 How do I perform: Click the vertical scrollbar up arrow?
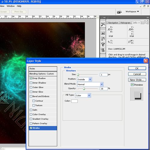(98, 17)
